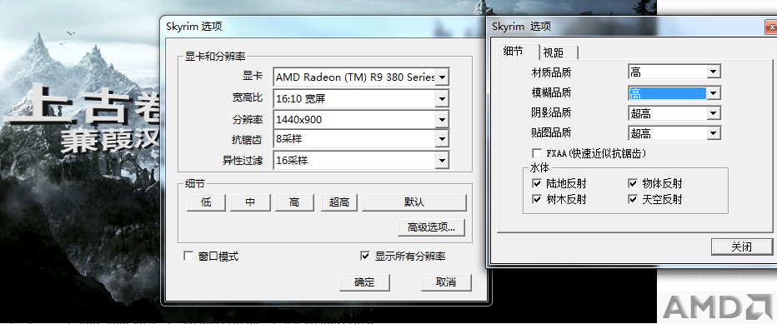
Task: Click the 异性过滤 label text
Action: click(243, 161)
